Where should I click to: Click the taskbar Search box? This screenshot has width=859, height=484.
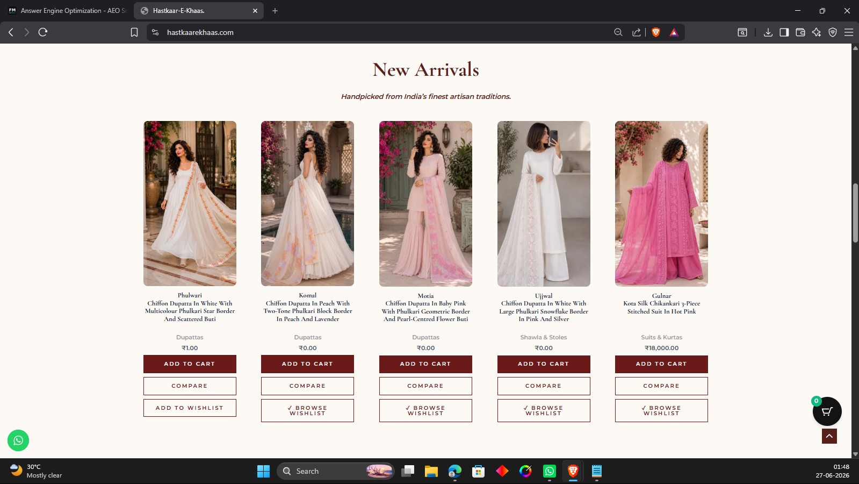(x=336, y=471)
